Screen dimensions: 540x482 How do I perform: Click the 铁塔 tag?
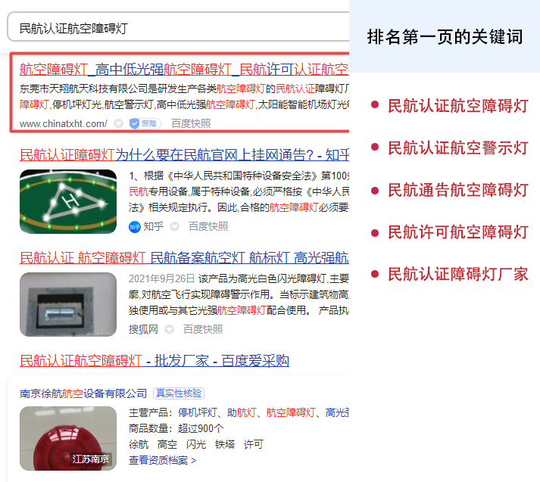(225, 444)
